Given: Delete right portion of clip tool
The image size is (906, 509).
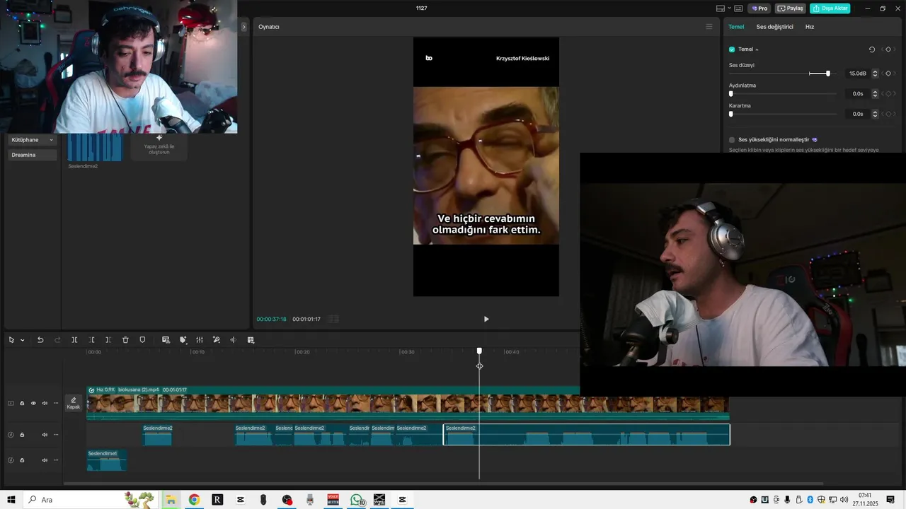Looking at the screenshot, I should point(108,340).
